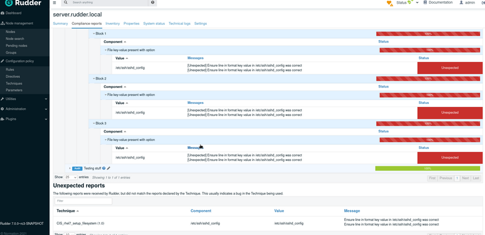
Task: Go to the System status tab
Action: (x=154, y=24)
